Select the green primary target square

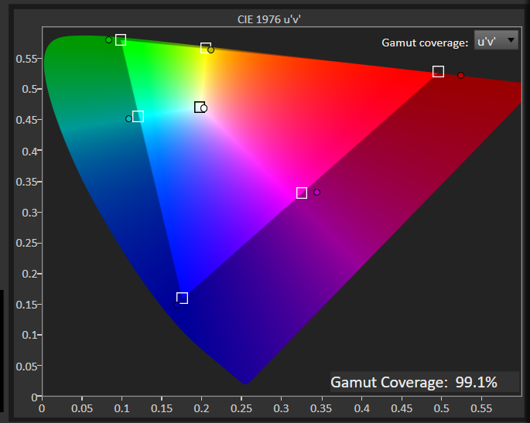[x=121, y=40]
